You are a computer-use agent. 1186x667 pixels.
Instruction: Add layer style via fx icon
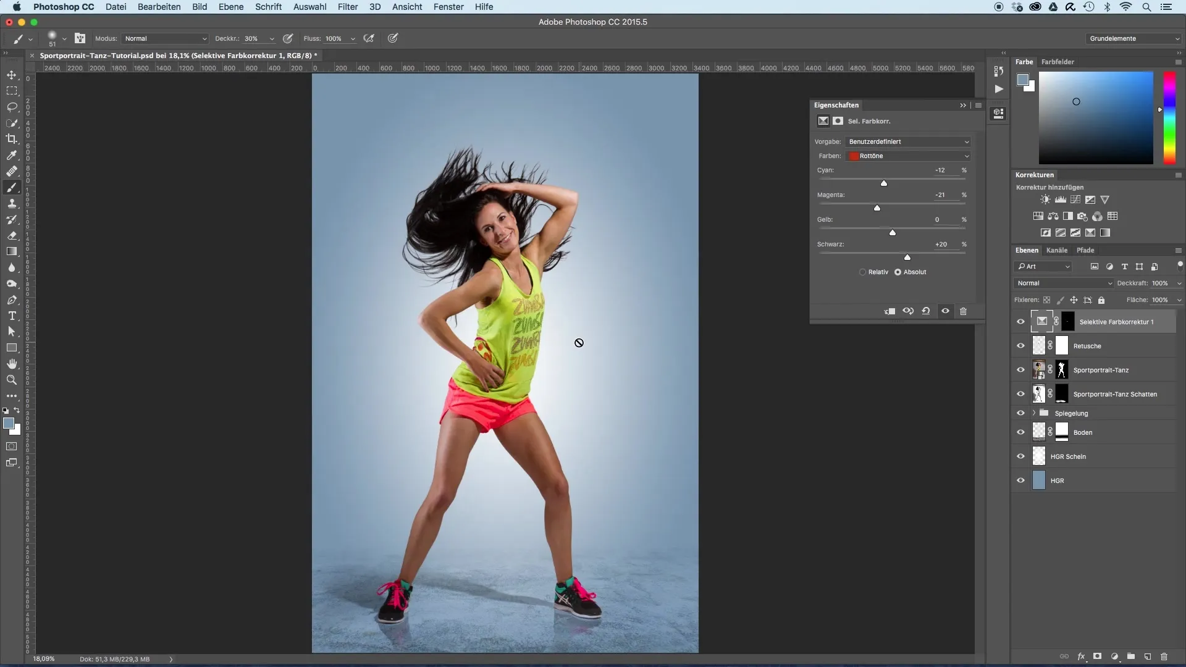click(1081, 657)
